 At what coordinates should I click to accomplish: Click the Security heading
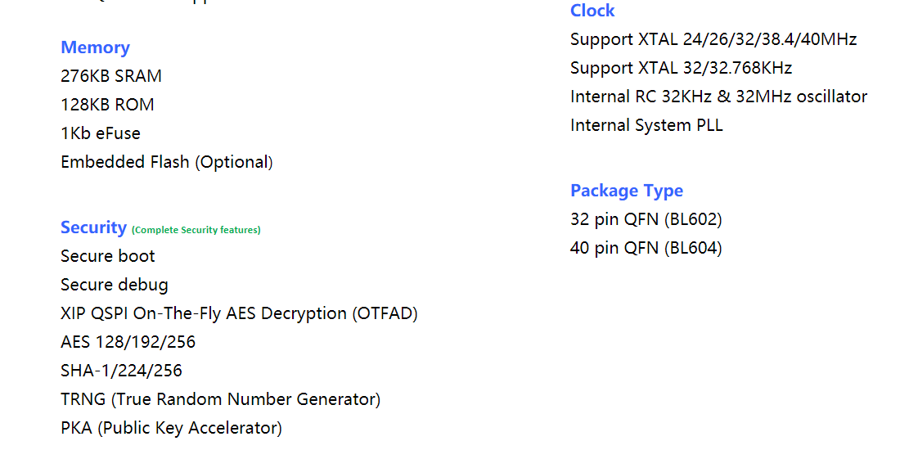(x=93, y=227)
